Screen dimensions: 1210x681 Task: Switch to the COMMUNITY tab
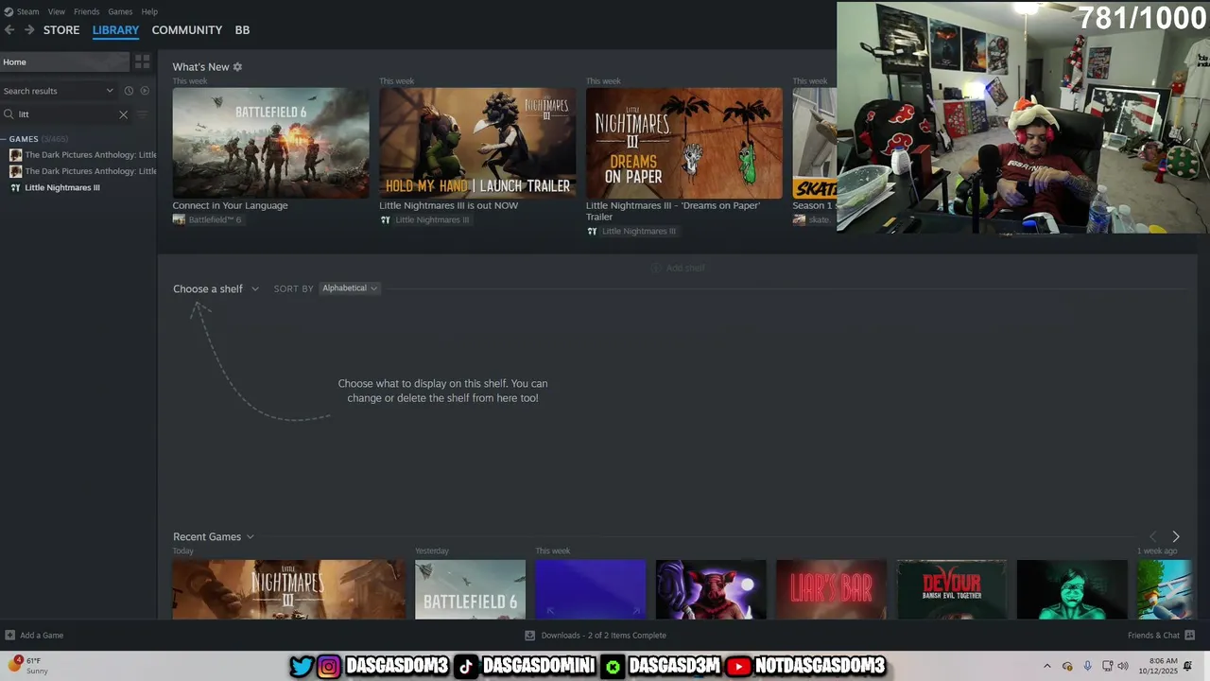click(187, 30)
